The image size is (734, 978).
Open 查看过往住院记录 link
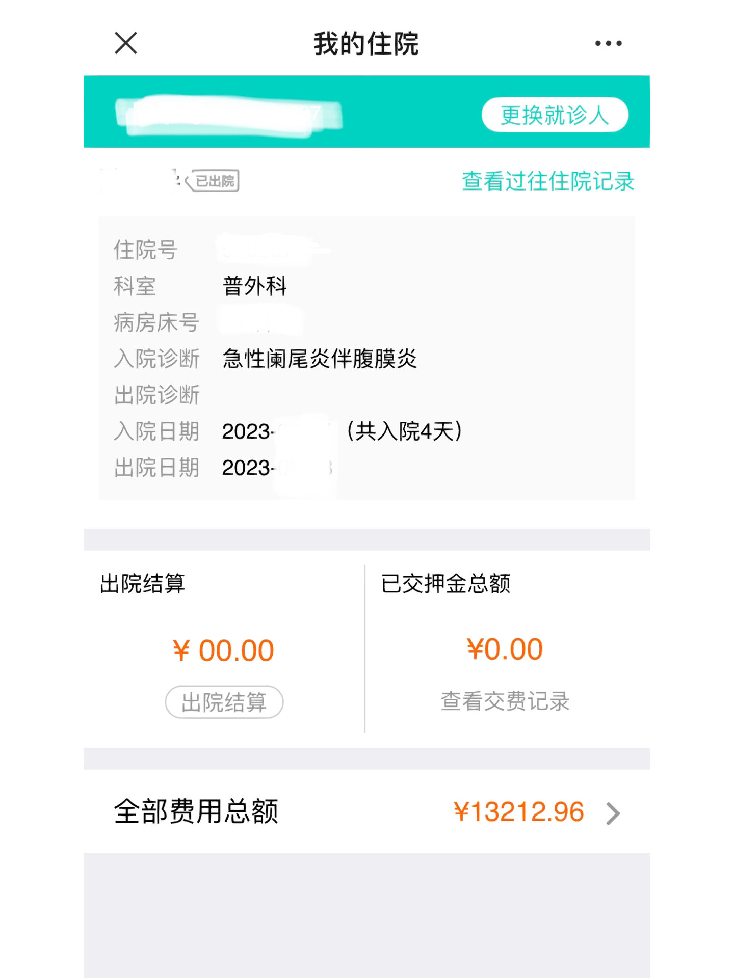(x=548, y=181)
